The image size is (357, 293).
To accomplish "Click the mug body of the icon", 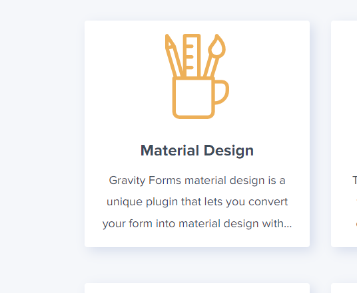I will [193, 98].
